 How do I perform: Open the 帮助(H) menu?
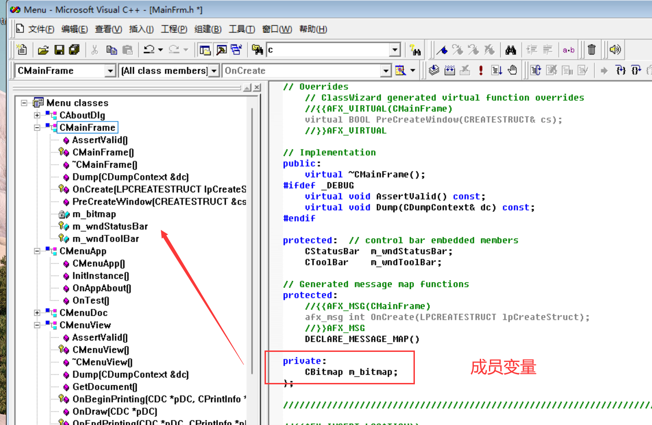click(x=313, y=29)
